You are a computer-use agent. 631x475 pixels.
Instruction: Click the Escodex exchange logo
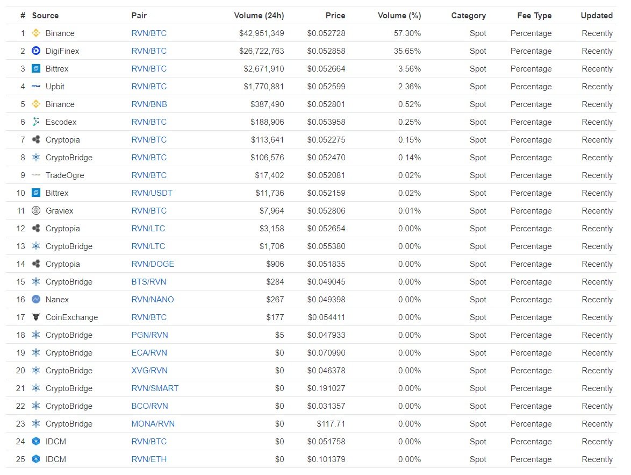click(x=36, y=122)
